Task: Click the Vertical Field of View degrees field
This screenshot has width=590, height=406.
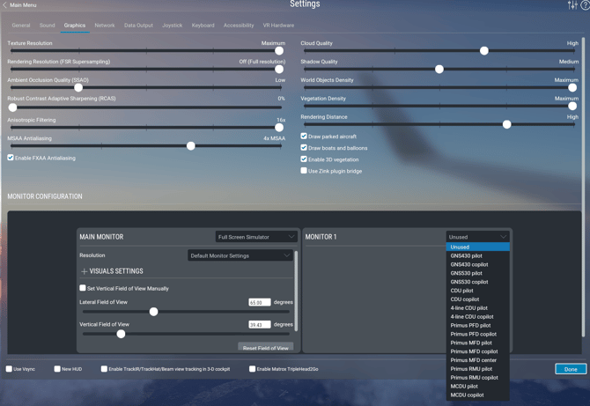Action: click(x=260, y=324)
